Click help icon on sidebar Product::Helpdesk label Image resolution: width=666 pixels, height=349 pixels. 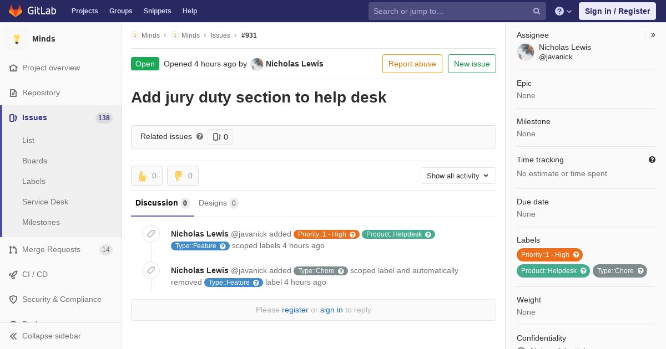(583, 271)
